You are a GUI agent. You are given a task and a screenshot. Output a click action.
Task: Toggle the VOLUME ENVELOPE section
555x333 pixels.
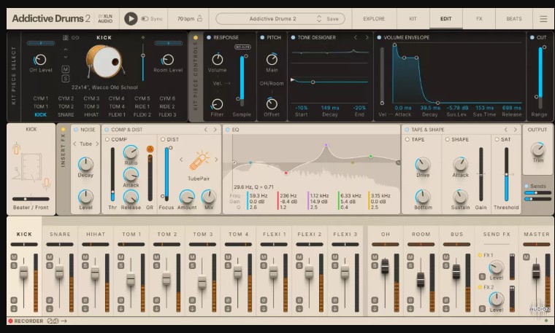coord(379,37)
